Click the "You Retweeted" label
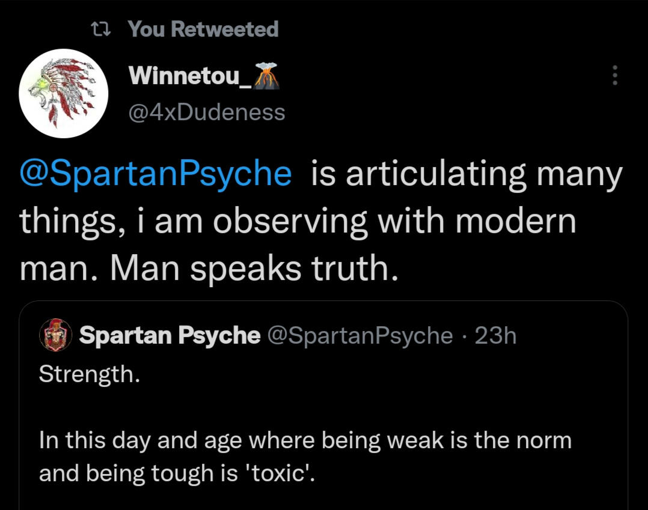Screen dimensions: 648x510 (203, 29)
